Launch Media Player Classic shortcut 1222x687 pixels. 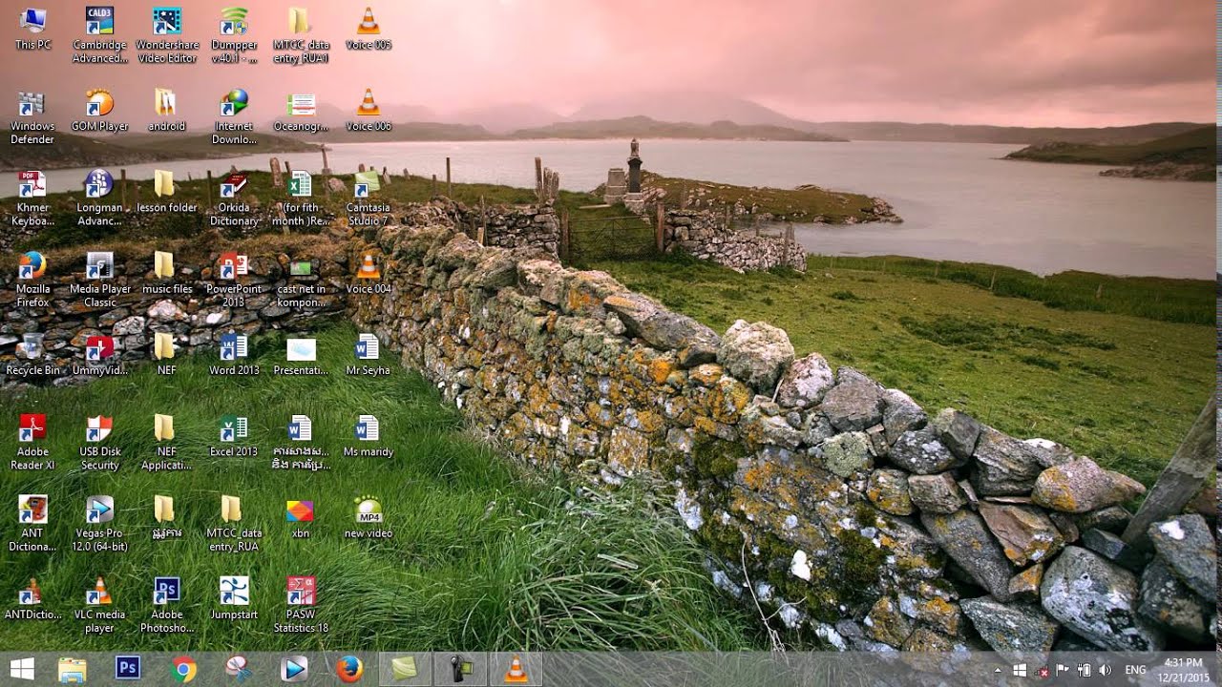[x=99, y=280]
